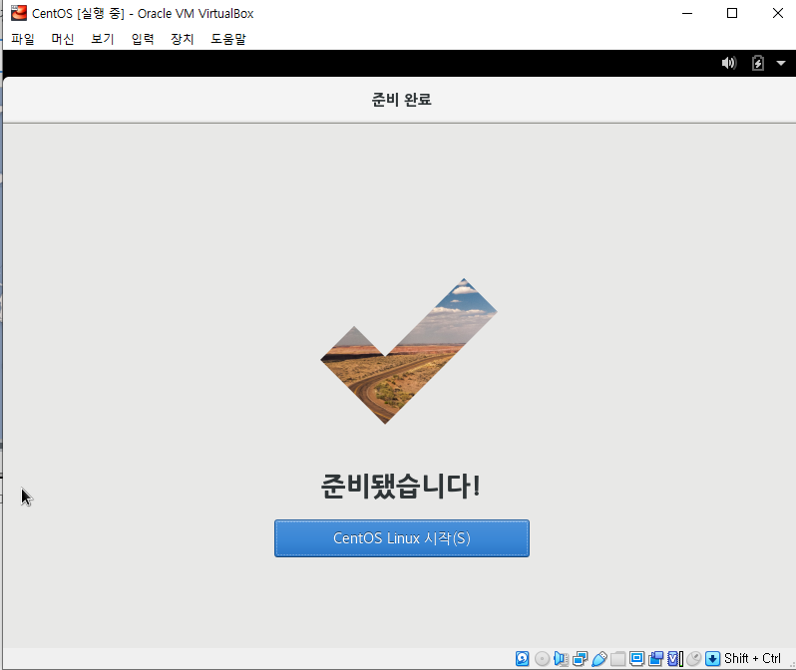The width and height of the screenshot is (796, 670).
Task: Open the 보기 menu
Action: coord(103,39)
